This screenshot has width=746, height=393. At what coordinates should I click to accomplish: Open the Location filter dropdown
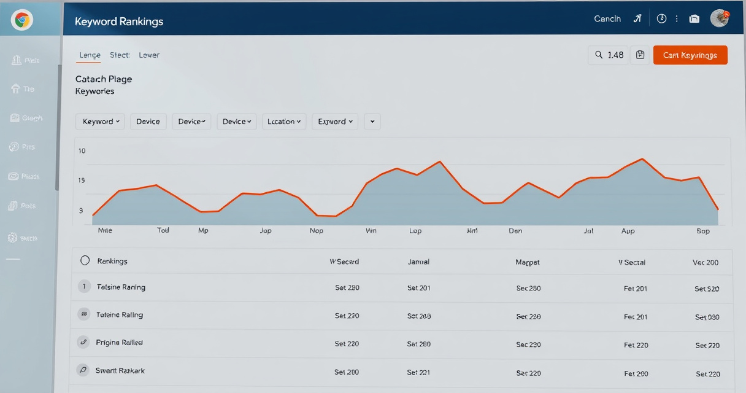click(284, 122)
